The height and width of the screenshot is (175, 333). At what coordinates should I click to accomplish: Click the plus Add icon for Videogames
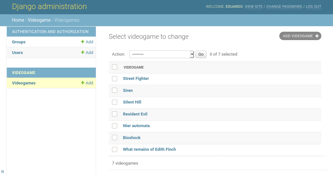83,83
